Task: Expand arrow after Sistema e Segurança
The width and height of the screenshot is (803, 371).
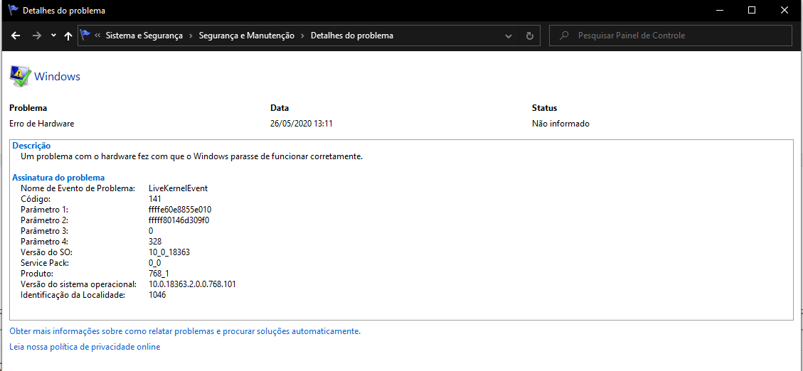Action: 191,36
